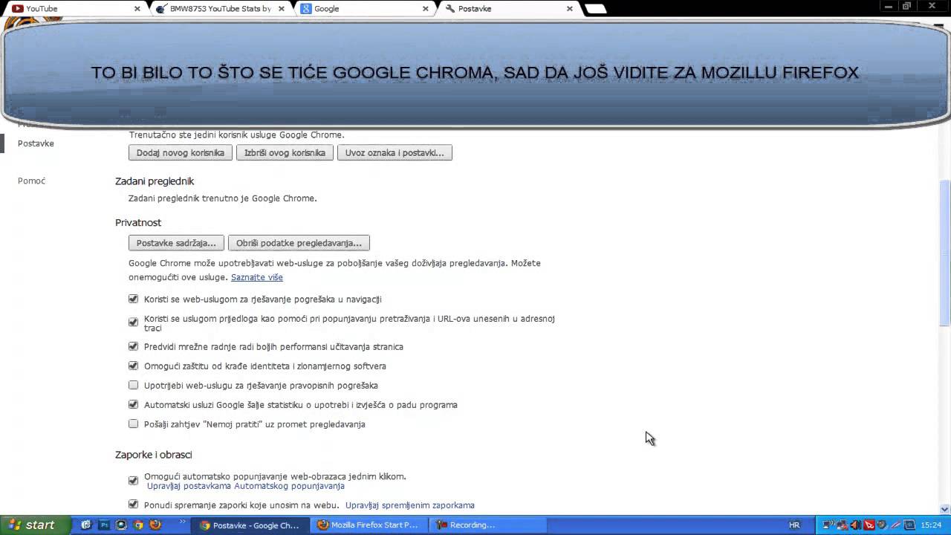Click the dark blue square tray icon
Viewport: 951px width, 535px height.
click(x=909, y=525)
